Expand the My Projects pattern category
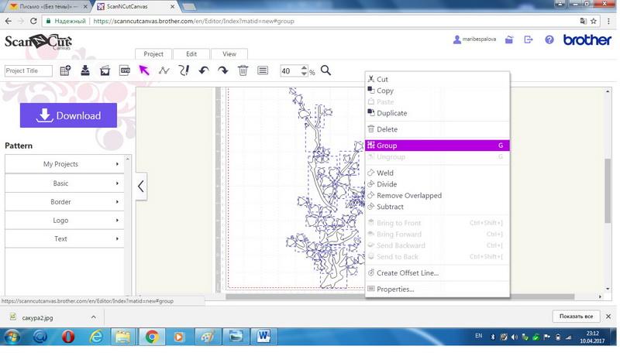The width and height of the screenshot is (620, 353). pos(64,164)
